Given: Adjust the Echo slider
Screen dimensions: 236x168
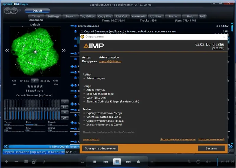Looking at the screenshot, I should pyautogui.click(x=35, y=131).
